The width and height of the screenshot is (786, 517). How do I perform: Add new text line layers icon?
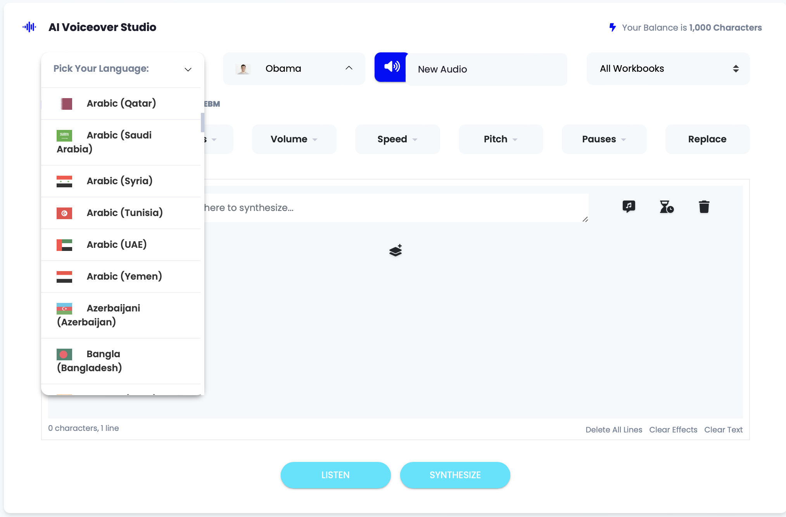tap(396, 251)
